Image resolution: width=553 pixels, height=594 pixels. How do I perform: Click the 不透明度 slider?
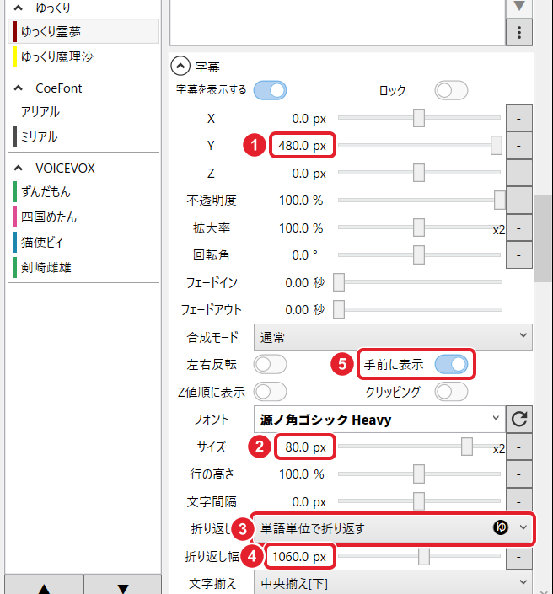click(x=421, y=200)
